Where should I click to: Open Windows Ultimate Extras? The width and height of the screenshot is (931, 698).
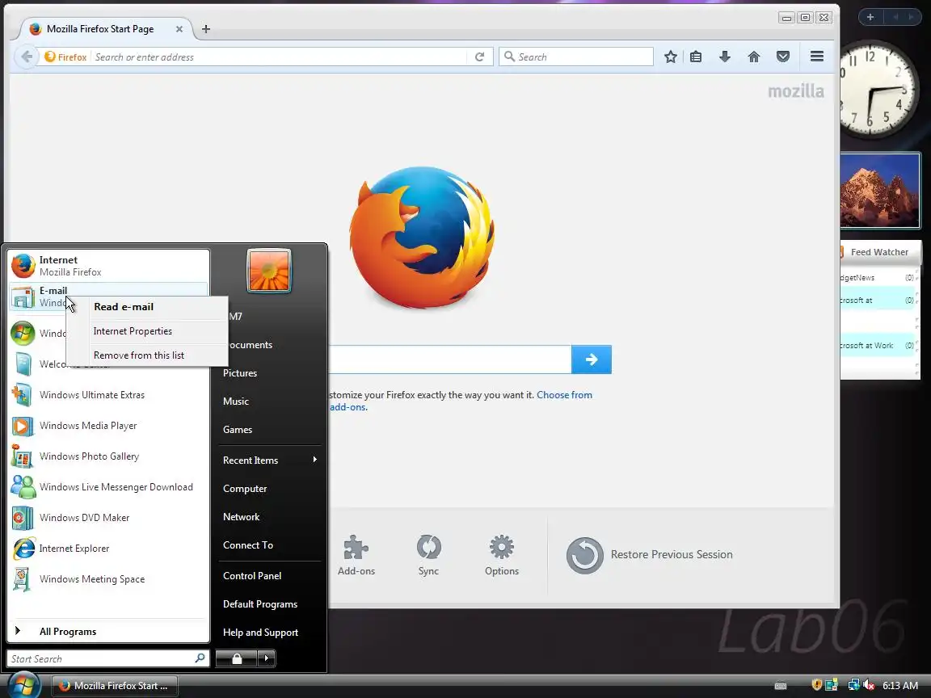[108, 395]
